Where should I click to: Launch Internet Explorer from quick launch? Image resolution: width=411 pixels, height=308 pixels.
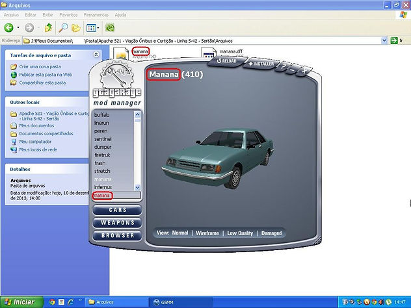pos(71,302)
